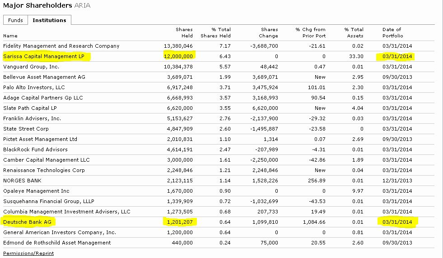The width and height of the screenshot is (443, 258).
Task: Click Deutsche Bank's highlighted 1,201,207 shares value
Action: click(180, 222)
